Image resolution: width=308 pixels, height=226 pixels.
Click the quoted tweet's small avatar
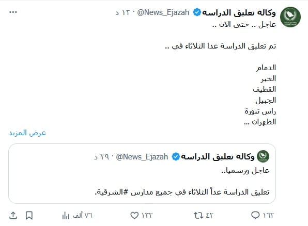click(263, 156)
